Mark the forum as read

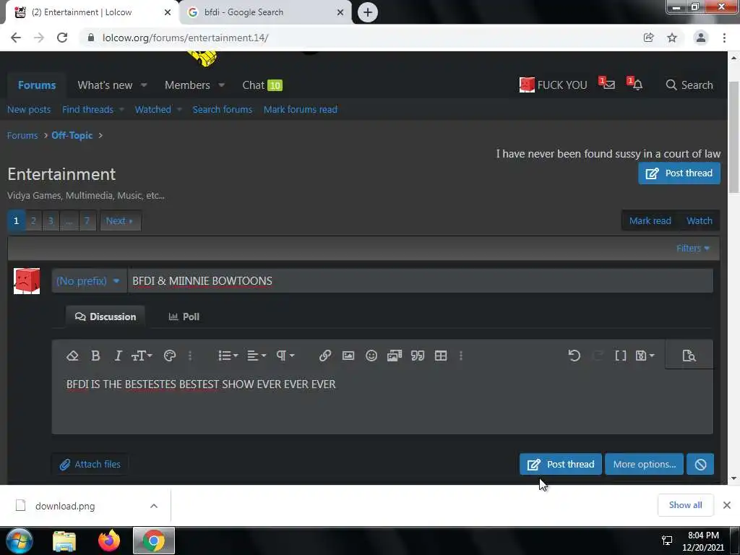click(650, 221)
